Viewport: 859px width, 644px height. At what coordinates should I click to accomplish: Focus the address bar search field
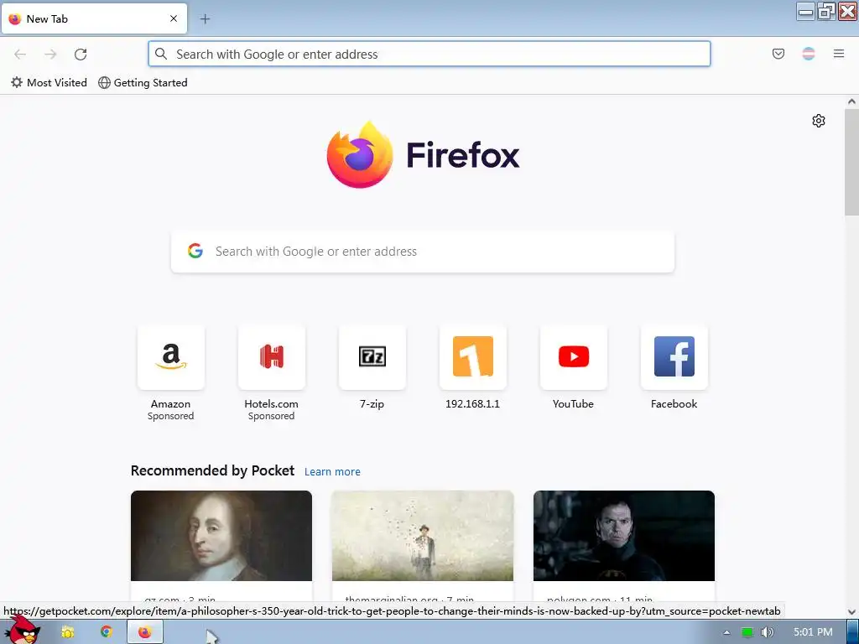(429, 55)
